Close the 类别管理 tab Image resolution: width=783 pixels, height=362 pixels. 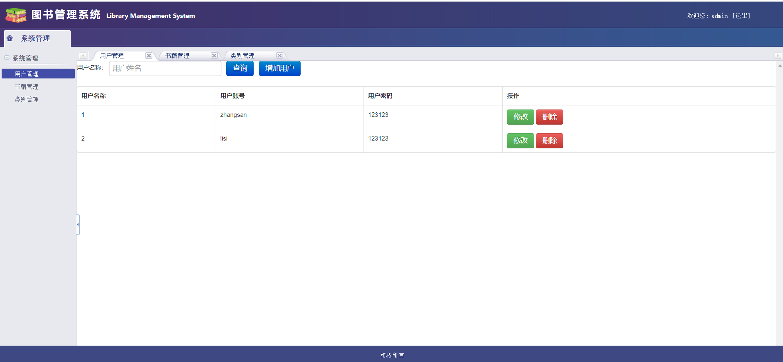[x=279, y=56]
